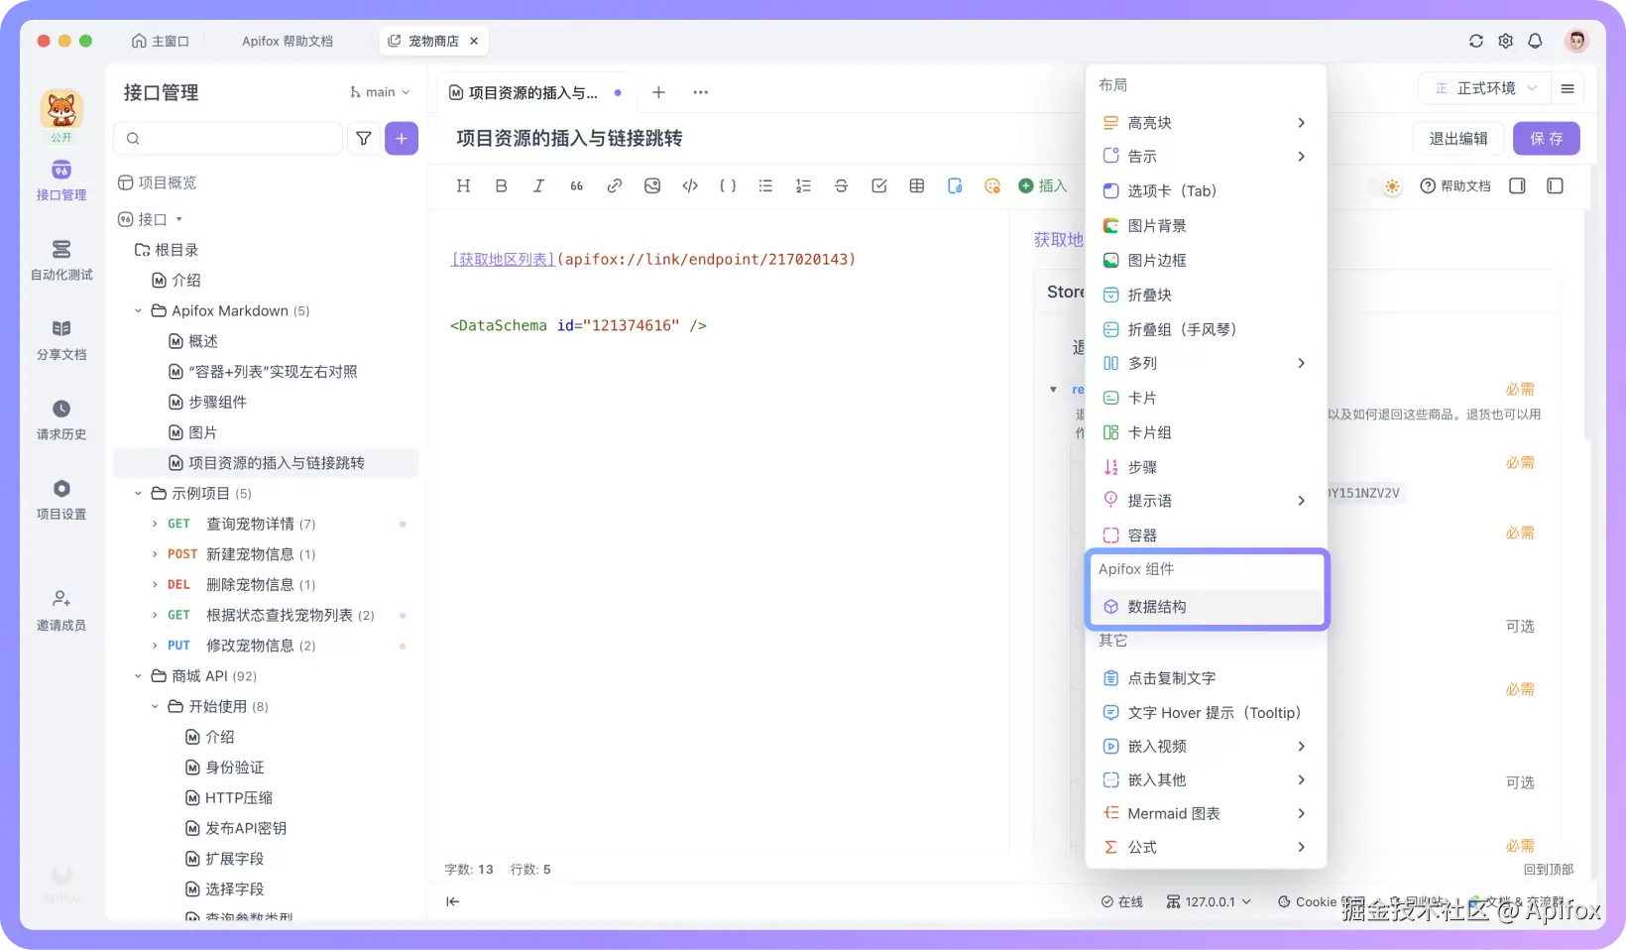Screen dimensions: 1626x950
Task: Open 请求历史 in the left rail
Action: click(x=61, y=419)
